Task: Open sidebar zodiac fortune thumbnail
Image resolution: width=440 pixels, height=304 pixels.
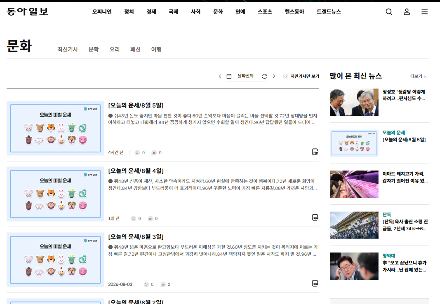Action: [x=354, y=143]
